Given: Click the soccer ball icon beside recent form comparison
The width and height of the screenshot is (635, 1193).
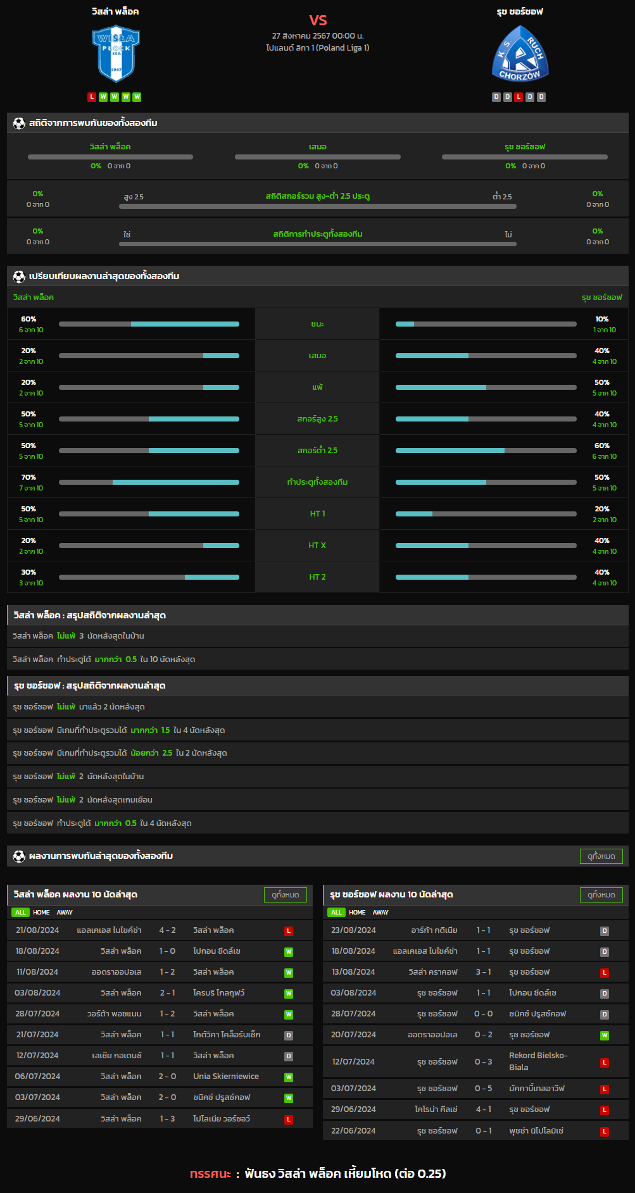Looking at the screenshot, I should [x=19, y=276].
